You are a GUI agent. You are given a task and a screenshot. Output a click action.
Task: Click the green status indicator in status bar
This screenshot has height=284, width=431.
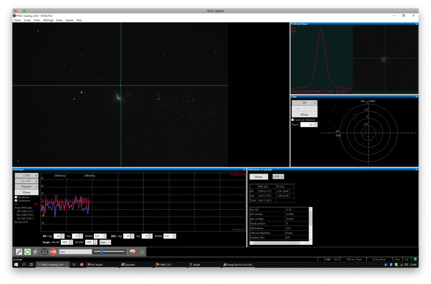pos(415,259)
